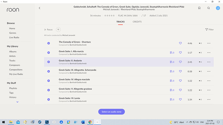
Task: Open the notification center in the system tray
Action: [x=218, y=122]
